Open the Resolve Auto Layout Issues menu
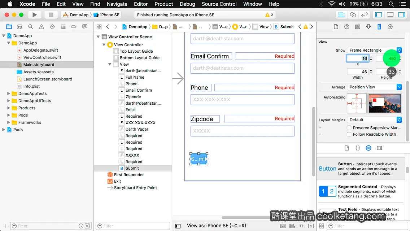The height and width of the screenshot is (231, 410). [x=311, y=226]
